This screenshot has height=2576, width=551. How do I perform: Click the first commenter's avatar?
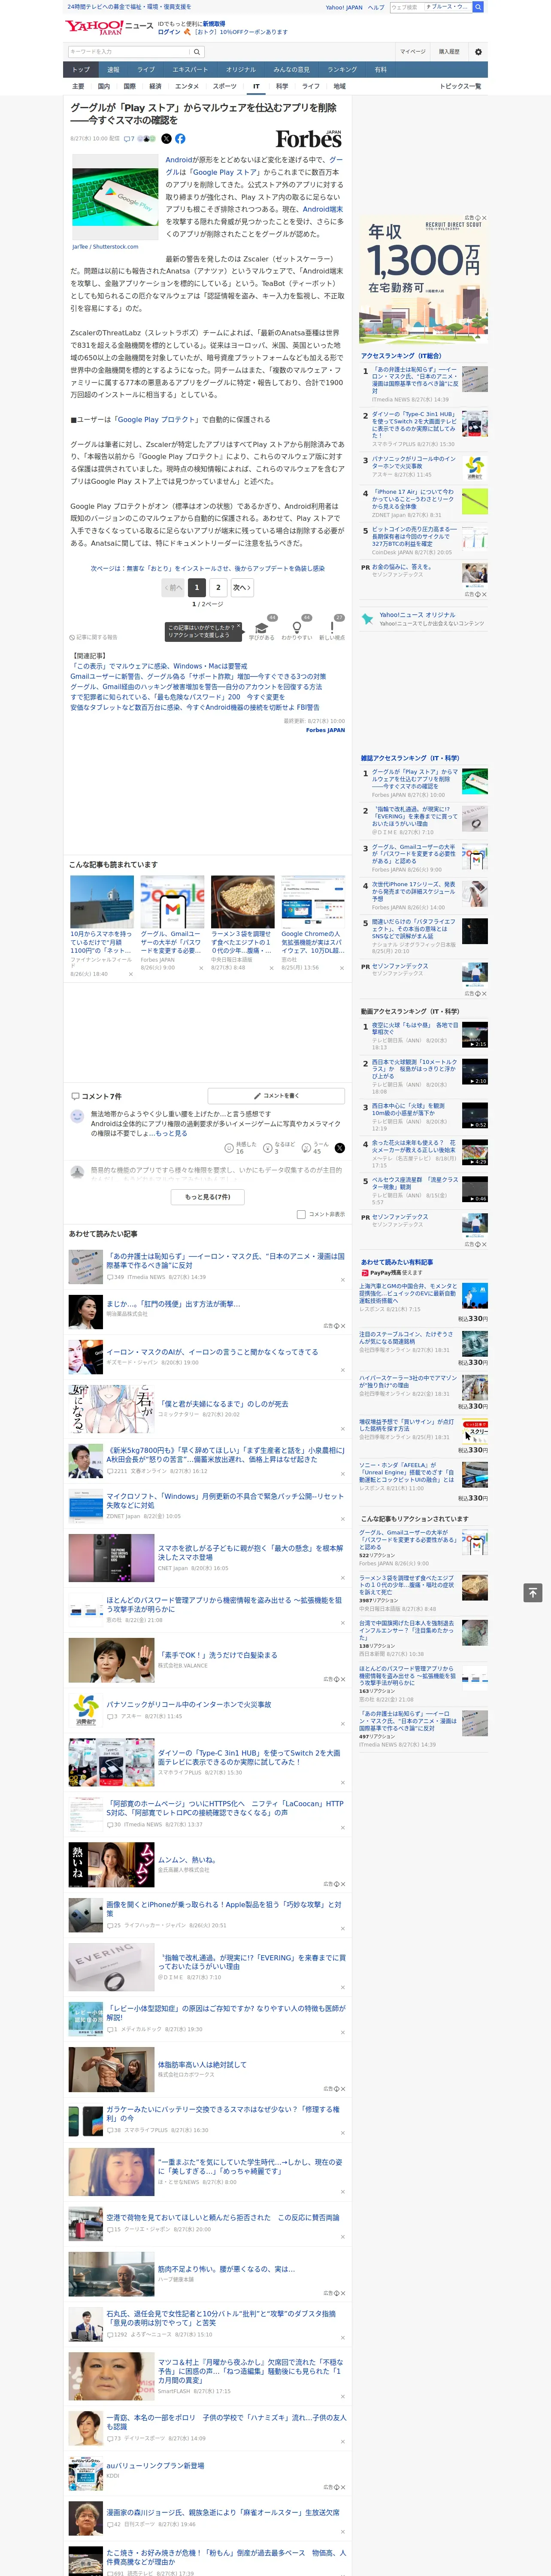(77, 1116)
